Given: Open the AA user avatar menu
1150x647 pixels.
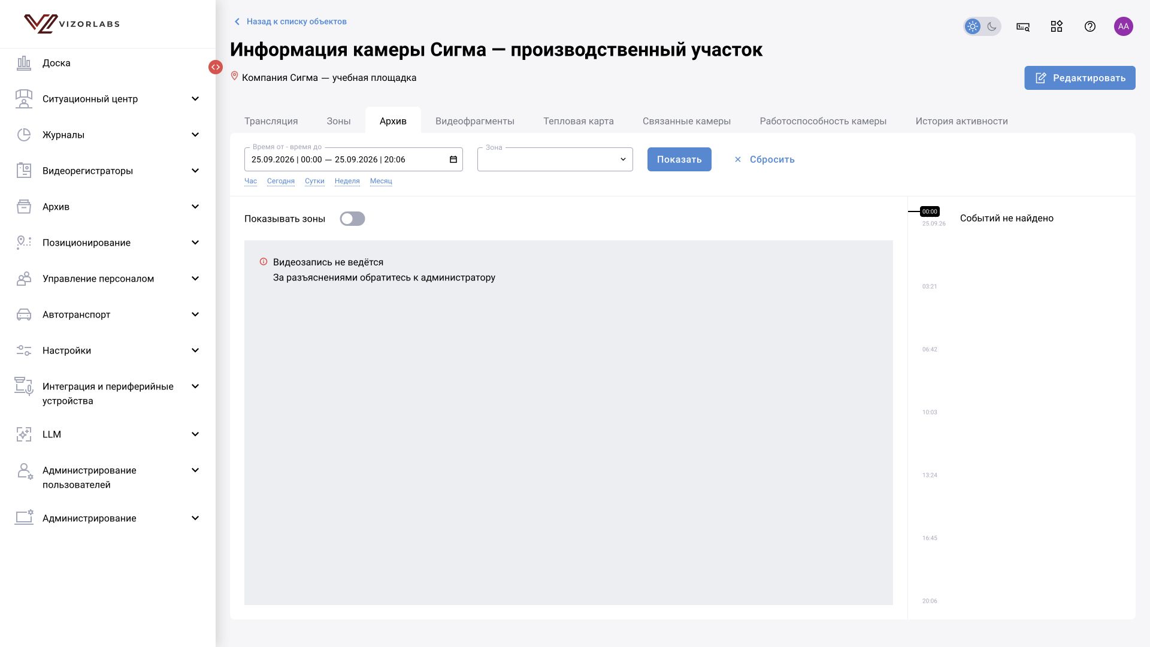Looking at the screenshot, I should click(1124, 26).
